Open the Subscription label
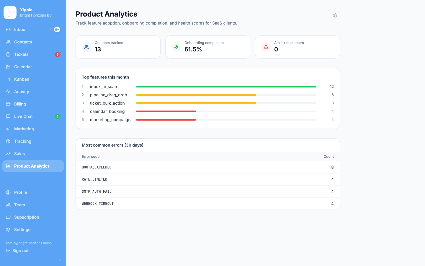 click(27, 217)
